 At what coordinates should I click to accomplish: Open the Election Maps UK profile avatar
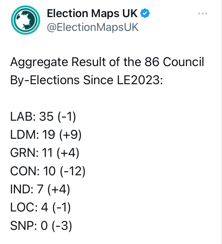26,20
